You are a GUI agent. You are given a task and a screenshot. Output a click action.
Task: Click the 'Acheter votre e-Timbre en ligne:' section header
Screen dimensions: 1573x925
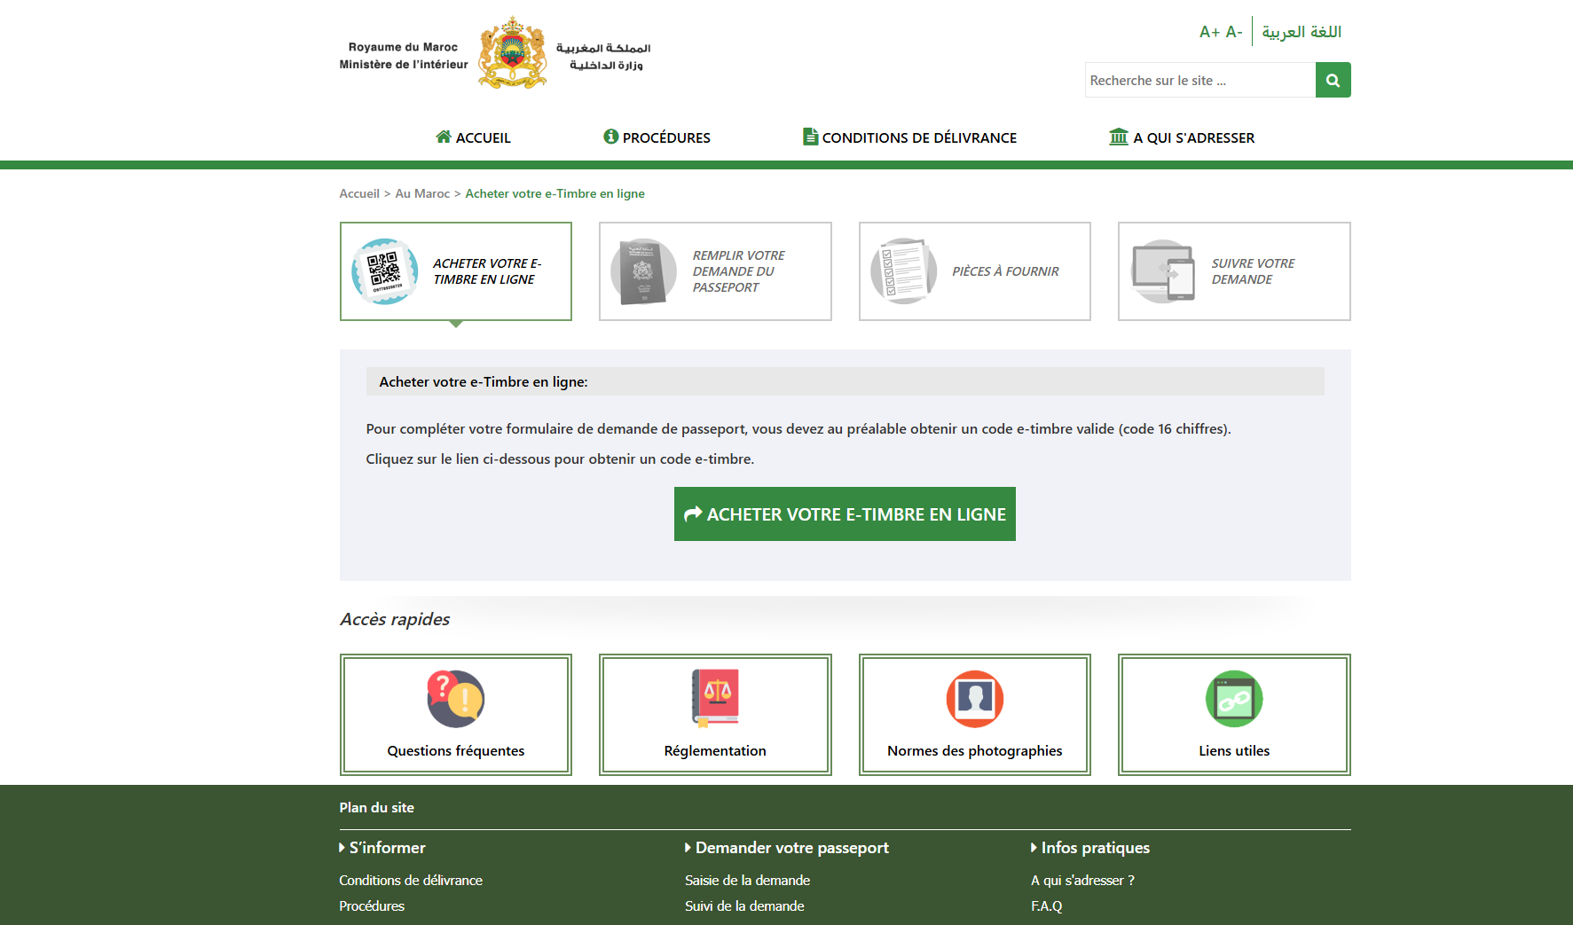[845, 381]
